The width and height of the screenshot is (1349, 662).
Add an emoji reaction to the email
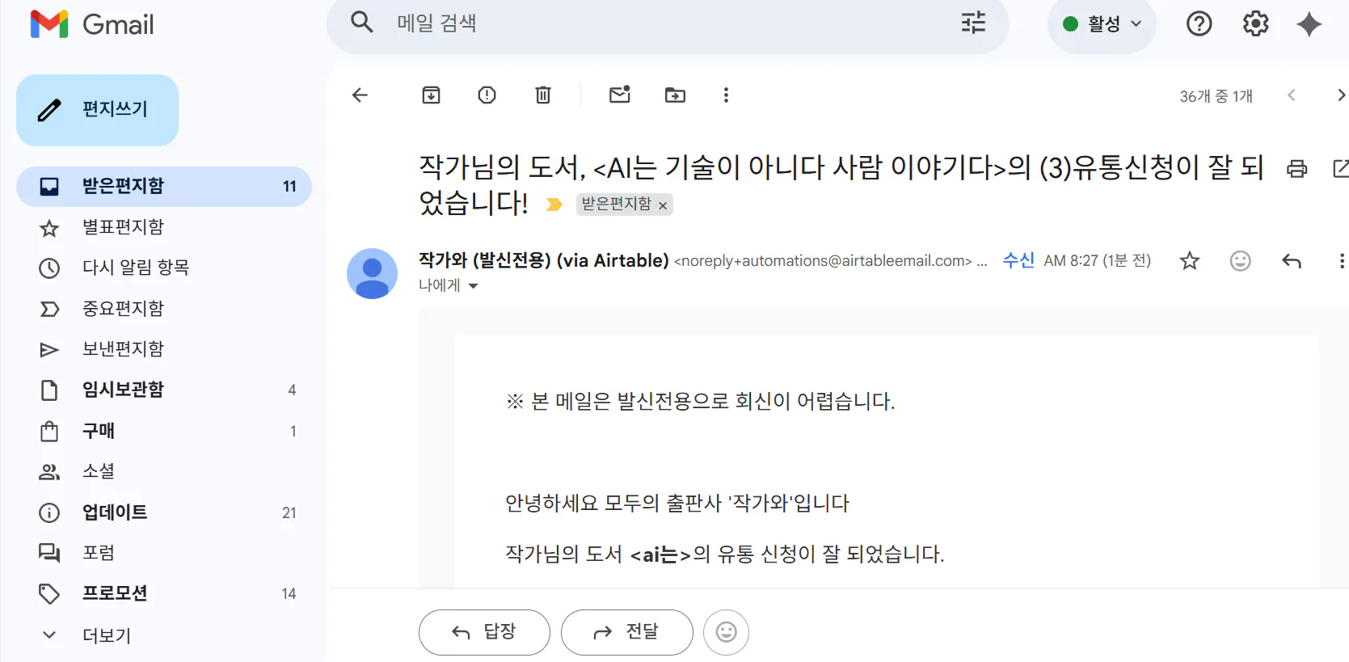point(1240,260)
